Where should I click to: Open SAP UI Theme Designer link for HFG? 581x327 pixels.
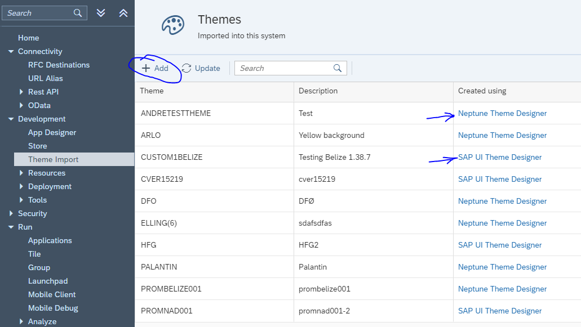pyautogui.click(x=500, y=245)
